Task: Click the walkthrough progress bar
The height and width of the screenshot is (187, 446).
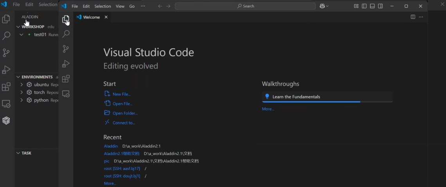Action: (x=327, y=101)
